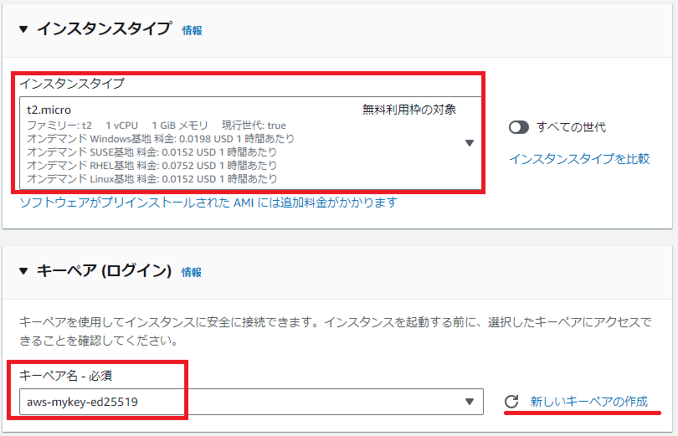Toggle the すべての世代 switch
Image resolution: width=678 pixels, height=436 pixels.
(519, 127)
